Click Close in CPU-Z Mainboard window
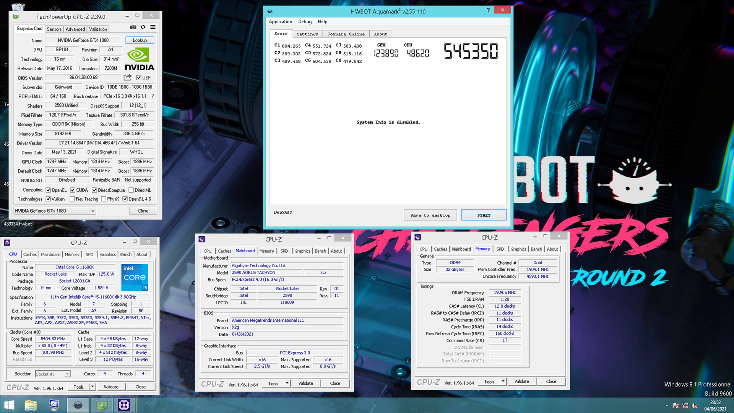The width and height of the screenshot is (734, 413). coord(335,383)
